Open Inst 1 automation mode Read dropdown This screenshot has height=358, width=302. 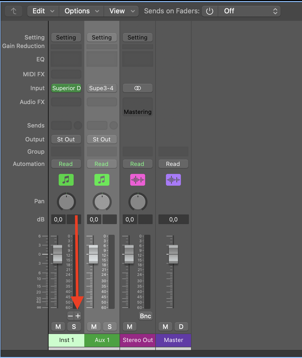[66, 164]
